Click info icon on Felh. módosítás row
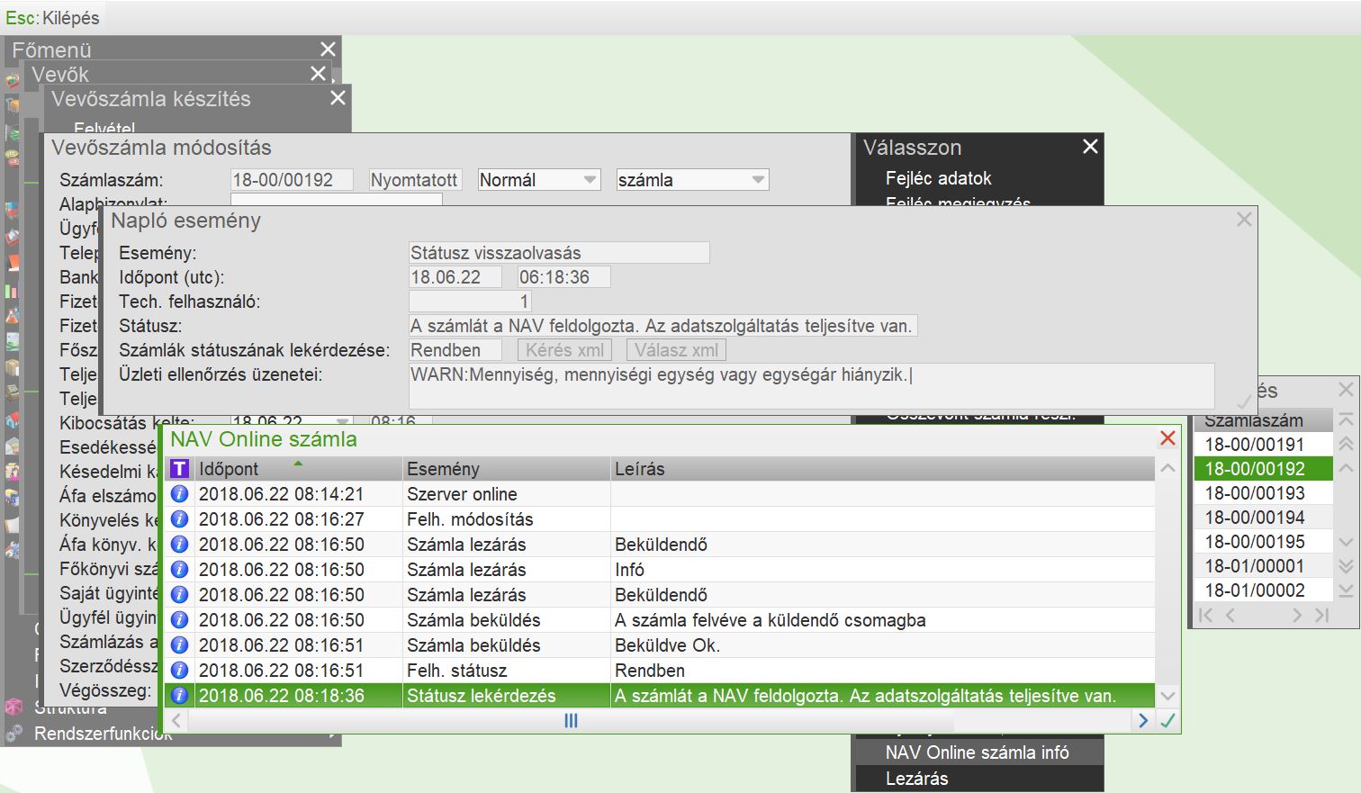This screenshot has height=793, width=1361. pyautogui.click(x=180, y=519)
